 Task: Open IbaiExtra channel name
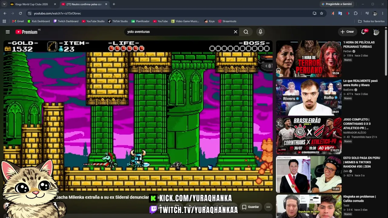(x=348, y=90)
